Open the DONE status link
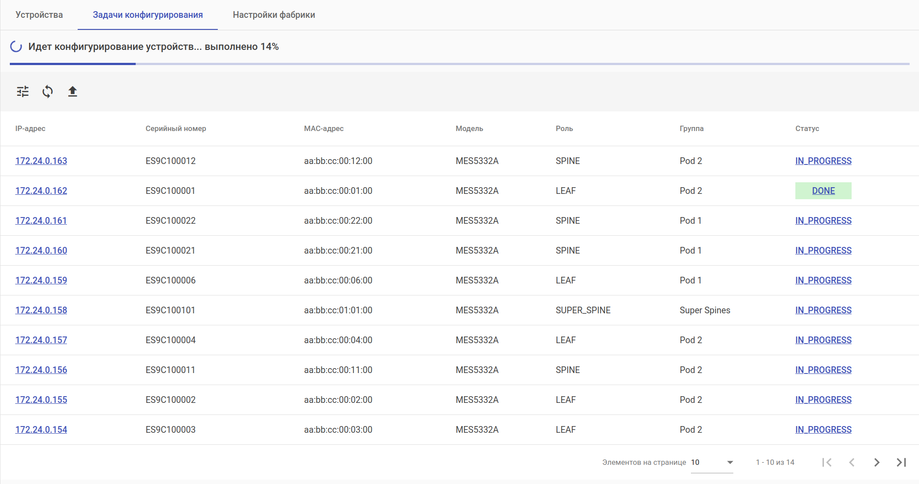Viewport: 919px width, 484px height. pos(823,191)
